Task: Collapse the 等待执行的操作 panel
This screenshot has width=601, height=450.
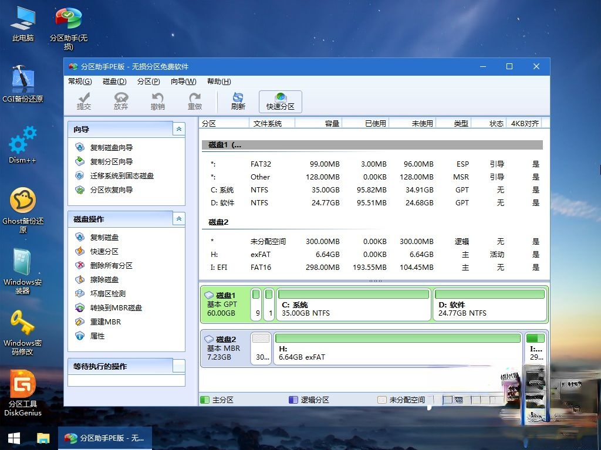Action: [178, 366]
